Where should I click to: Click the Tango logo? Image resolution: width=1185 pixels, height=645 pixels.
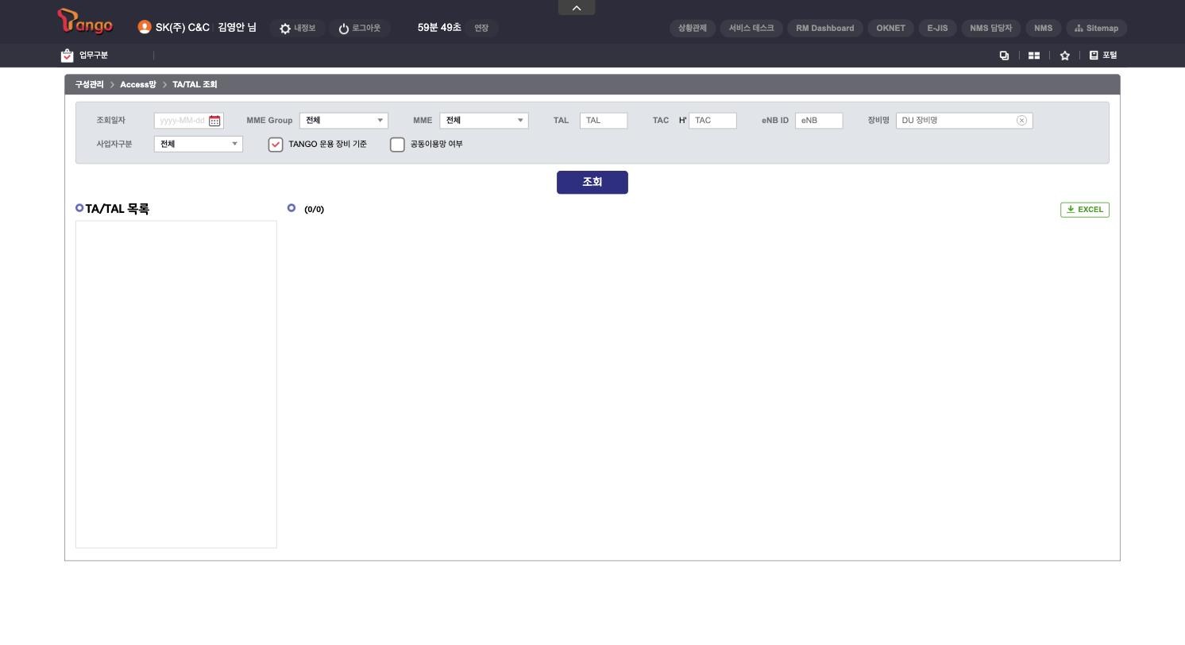point(85,22)
